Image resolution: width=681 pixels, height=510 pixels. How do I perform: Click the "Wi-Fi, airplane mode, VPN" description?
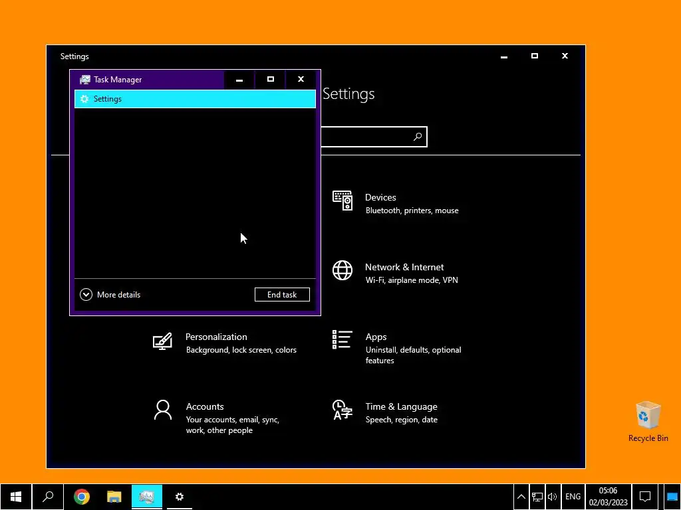(412, 280)
